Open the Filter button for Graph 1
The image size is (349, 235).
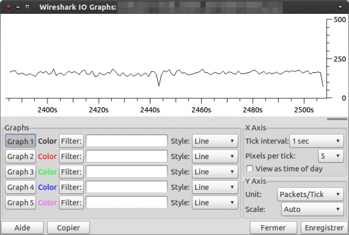tap(71, 141)
